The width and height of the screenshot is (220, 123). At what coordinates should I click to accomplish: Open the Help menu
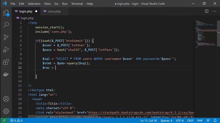90,4
